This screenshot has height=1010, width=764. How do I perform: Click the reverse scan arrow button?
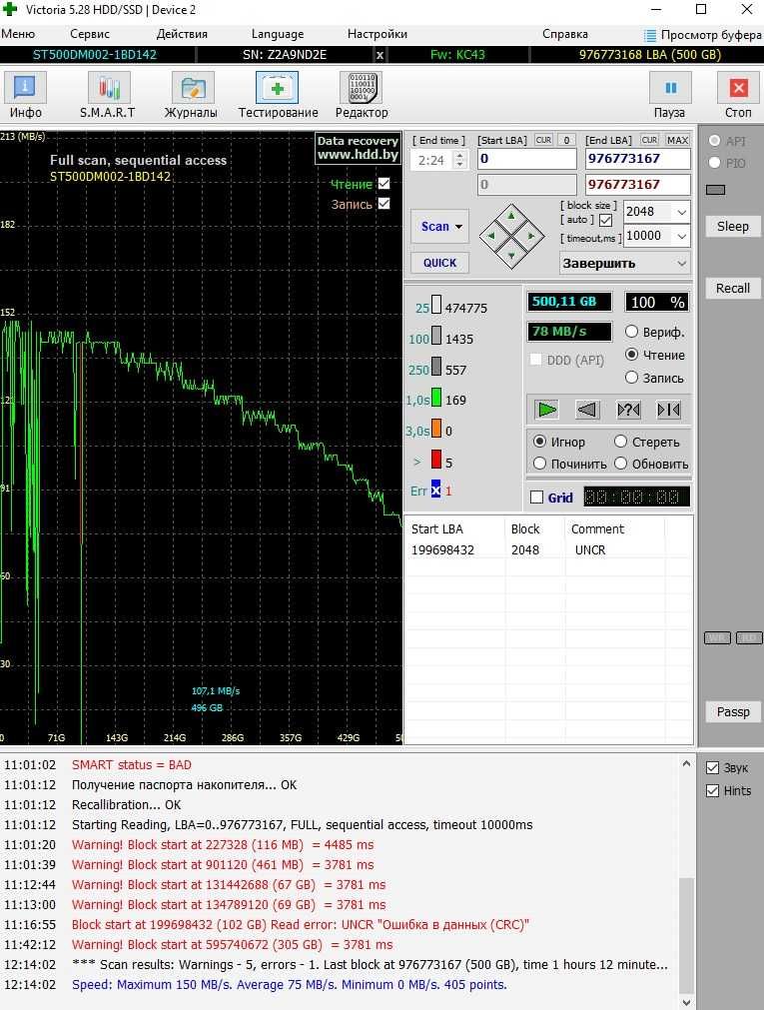point(587,410)
